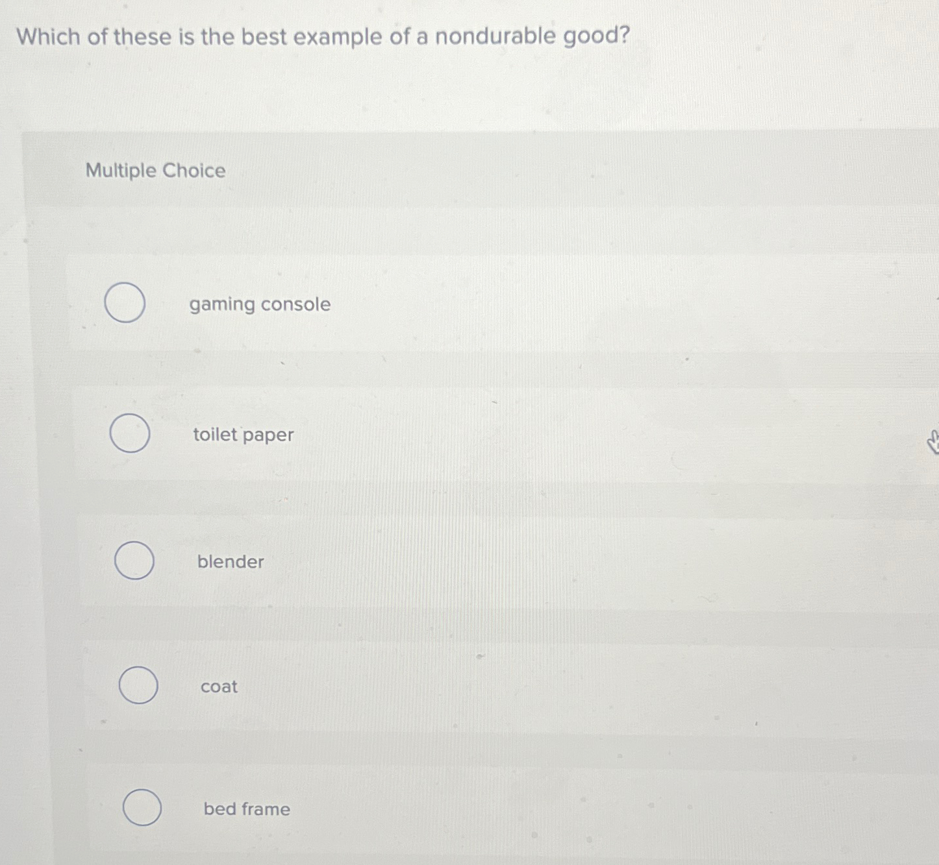Image resolution: width=939 pixels, height=865 pixels.
Task: Click the last answer option row
Action: pyautogui.click(x=455, y=809)
